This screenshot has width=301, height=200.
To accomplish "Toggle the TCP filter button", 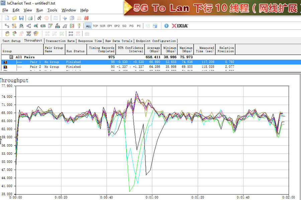I will 95,26.
